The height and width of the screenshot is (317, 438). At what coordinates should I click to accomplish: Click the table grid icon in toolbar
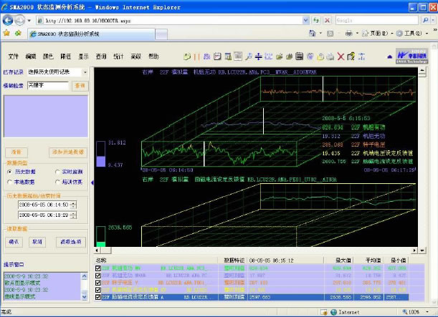[x=228, y=57]
